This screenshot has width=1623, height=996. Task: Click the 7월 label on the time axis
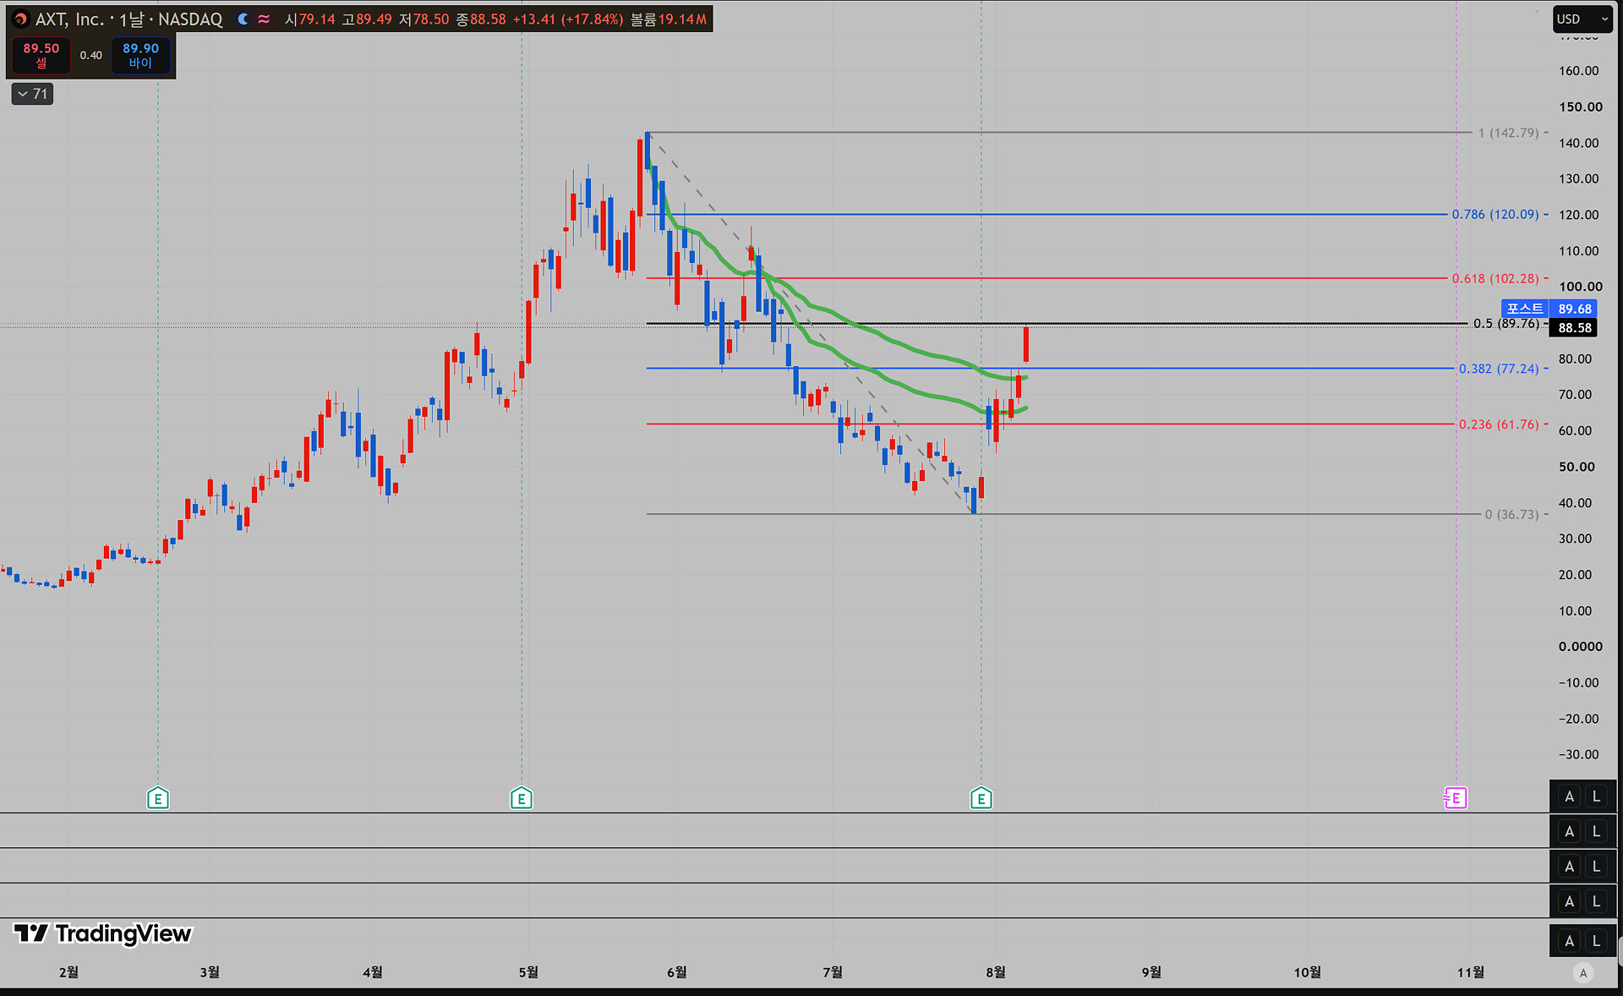(833, 972)
